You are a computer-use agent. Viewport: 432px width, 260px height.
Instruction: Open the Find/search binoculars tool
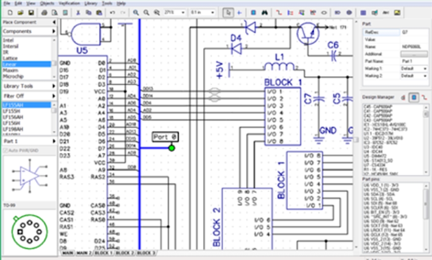pyautogui.click(x=265, y=12)
